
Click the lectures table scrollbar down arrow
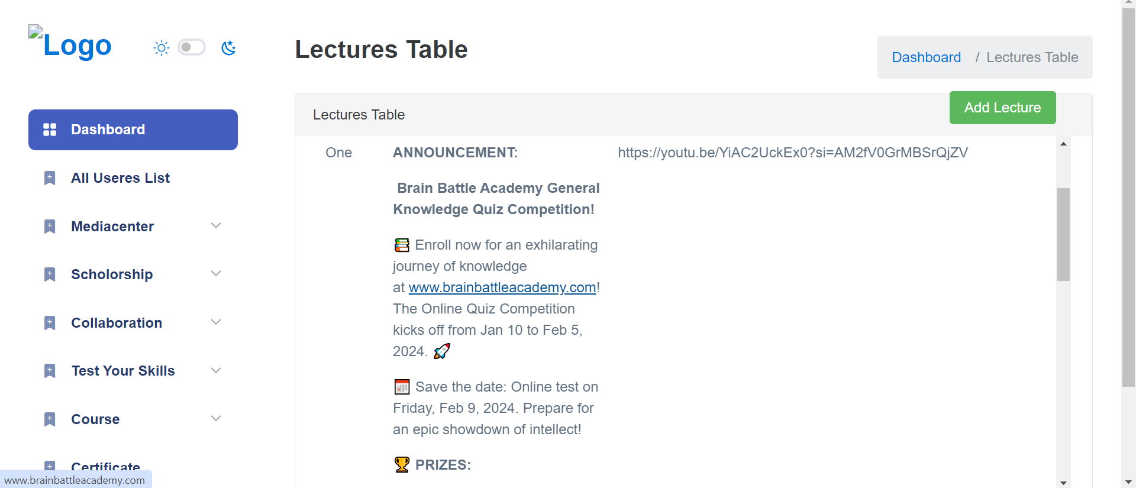(1063, 483)
